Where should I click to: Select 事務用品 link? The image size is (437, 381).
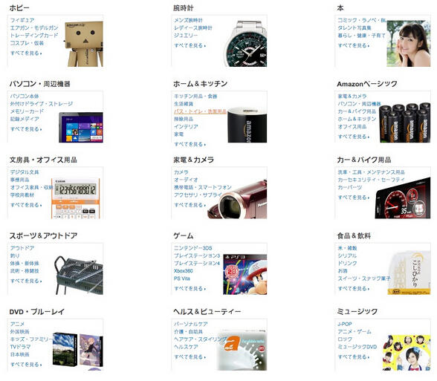(x=20, y=180)
